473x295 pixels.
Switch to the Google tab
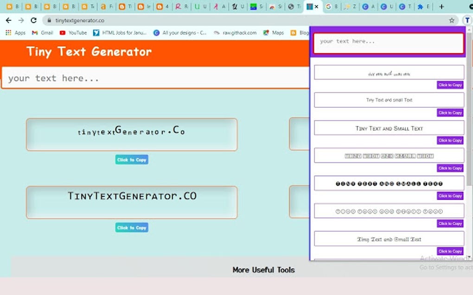click(332, 6)
